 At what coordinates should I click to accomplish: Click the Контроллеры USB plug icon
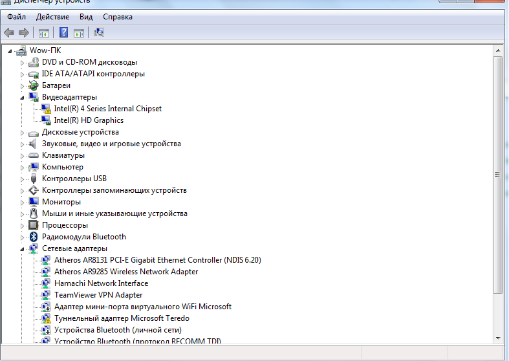click(x=34, y=179)
